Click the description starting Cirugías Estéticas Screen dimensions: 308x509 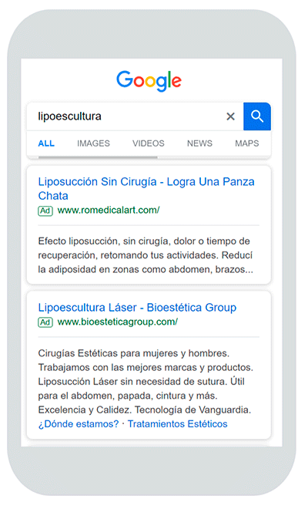tap(146, 382)
